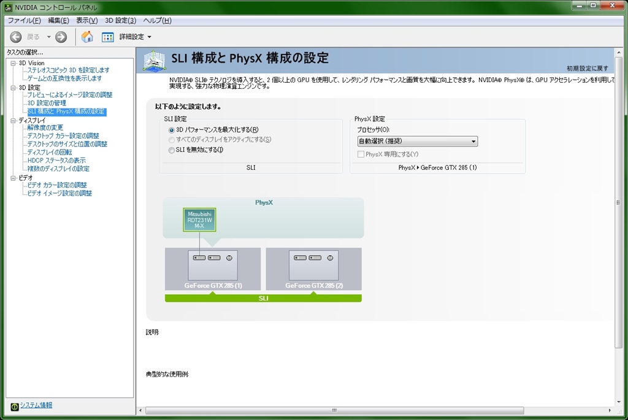Select the Mitsubishi RDT231WM-X monitor box

pyautogui.click(x=199, y=220)
